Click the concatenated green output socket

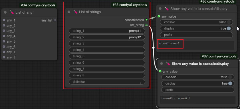click(x=146, y=20)
